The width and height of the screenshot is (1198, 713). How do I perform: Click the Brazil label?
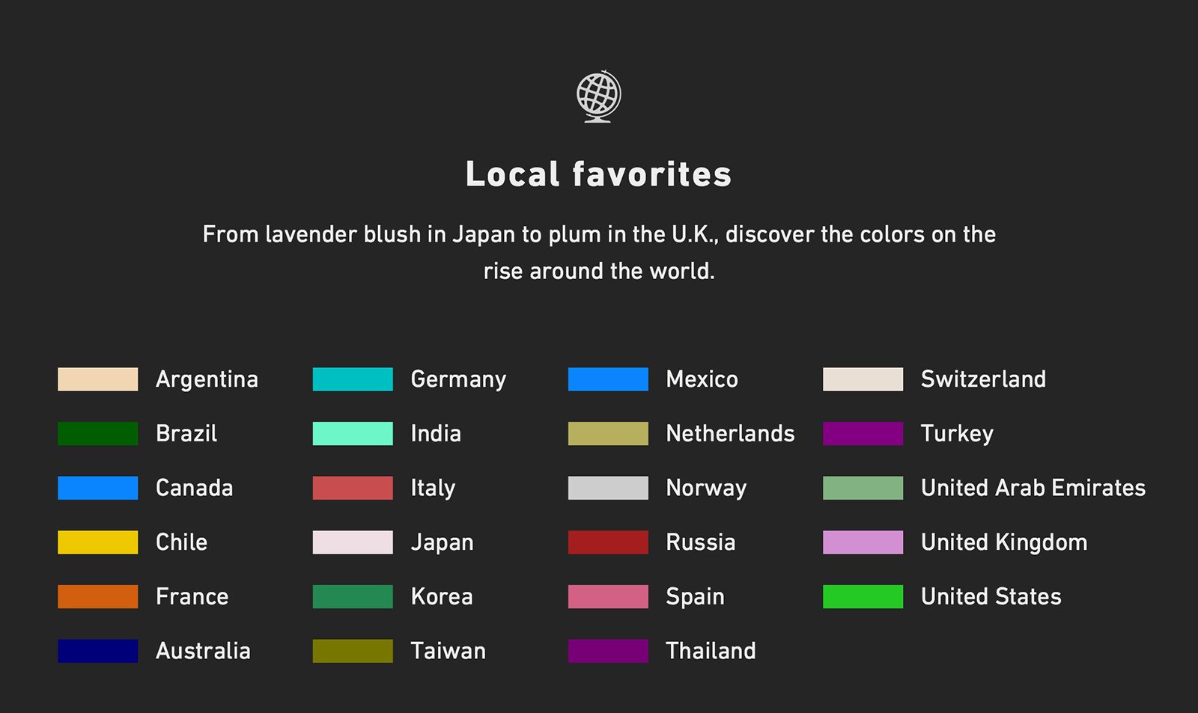point(186,434)
